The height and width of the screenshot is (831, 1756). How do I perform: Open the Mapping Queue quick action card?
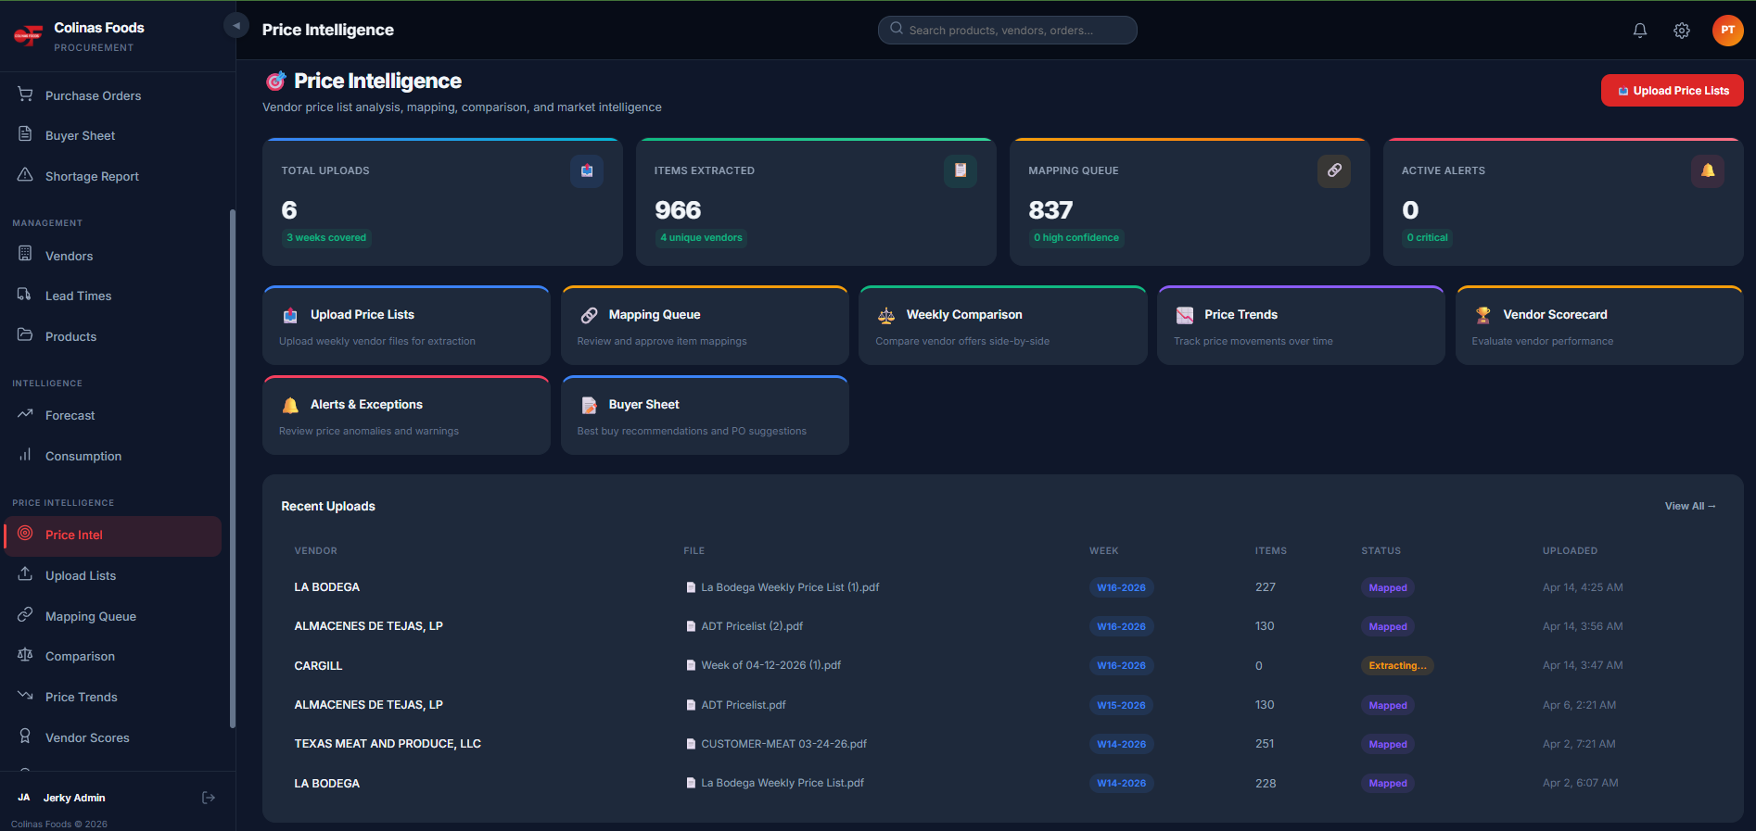click(x=705, y=325)
